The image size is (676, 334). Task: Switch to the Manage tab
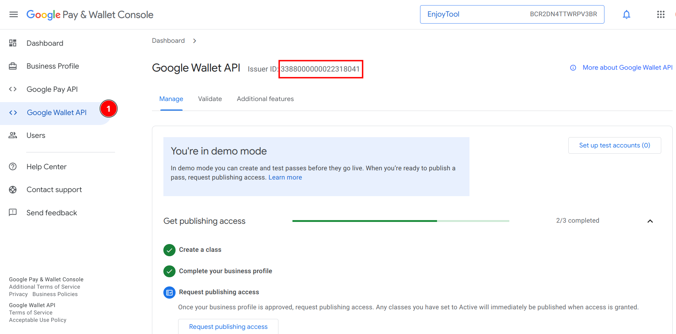pyautogui.click(x=171, y=99)
